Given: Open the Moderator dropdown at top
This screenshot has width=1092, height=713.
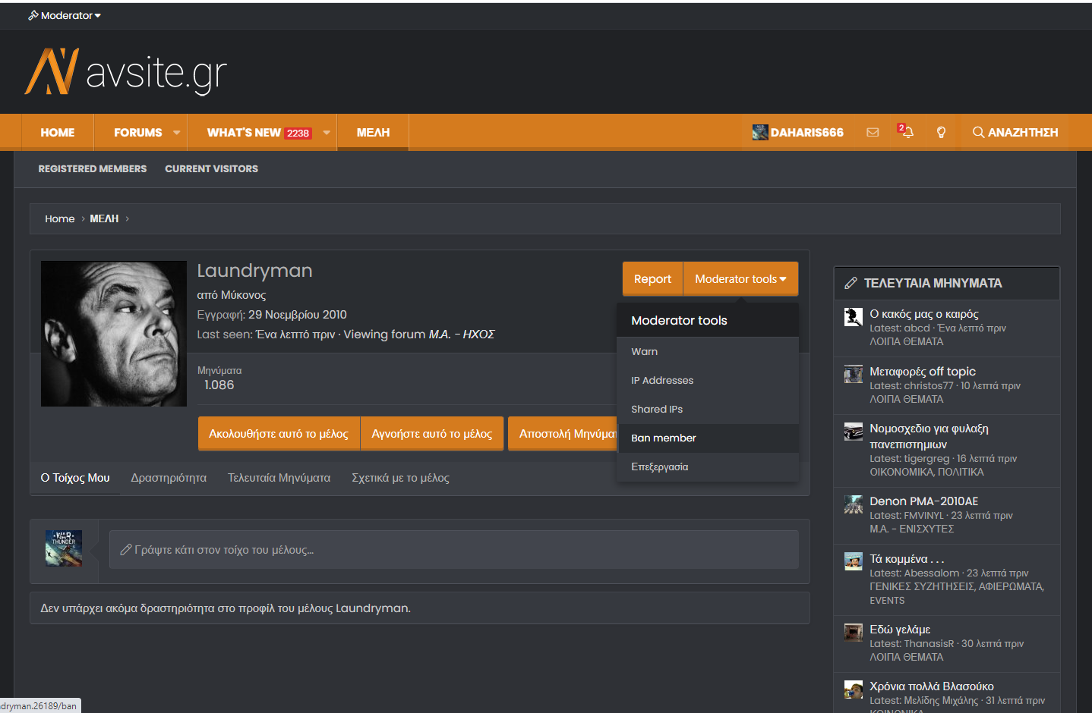Looking at the screenshot, I should (65, 15).
